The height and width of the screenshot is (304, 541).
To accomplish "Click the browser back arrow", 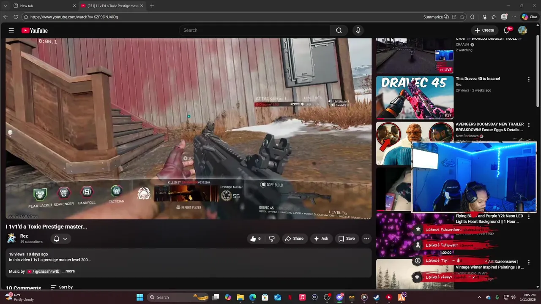I will [5, 17].
